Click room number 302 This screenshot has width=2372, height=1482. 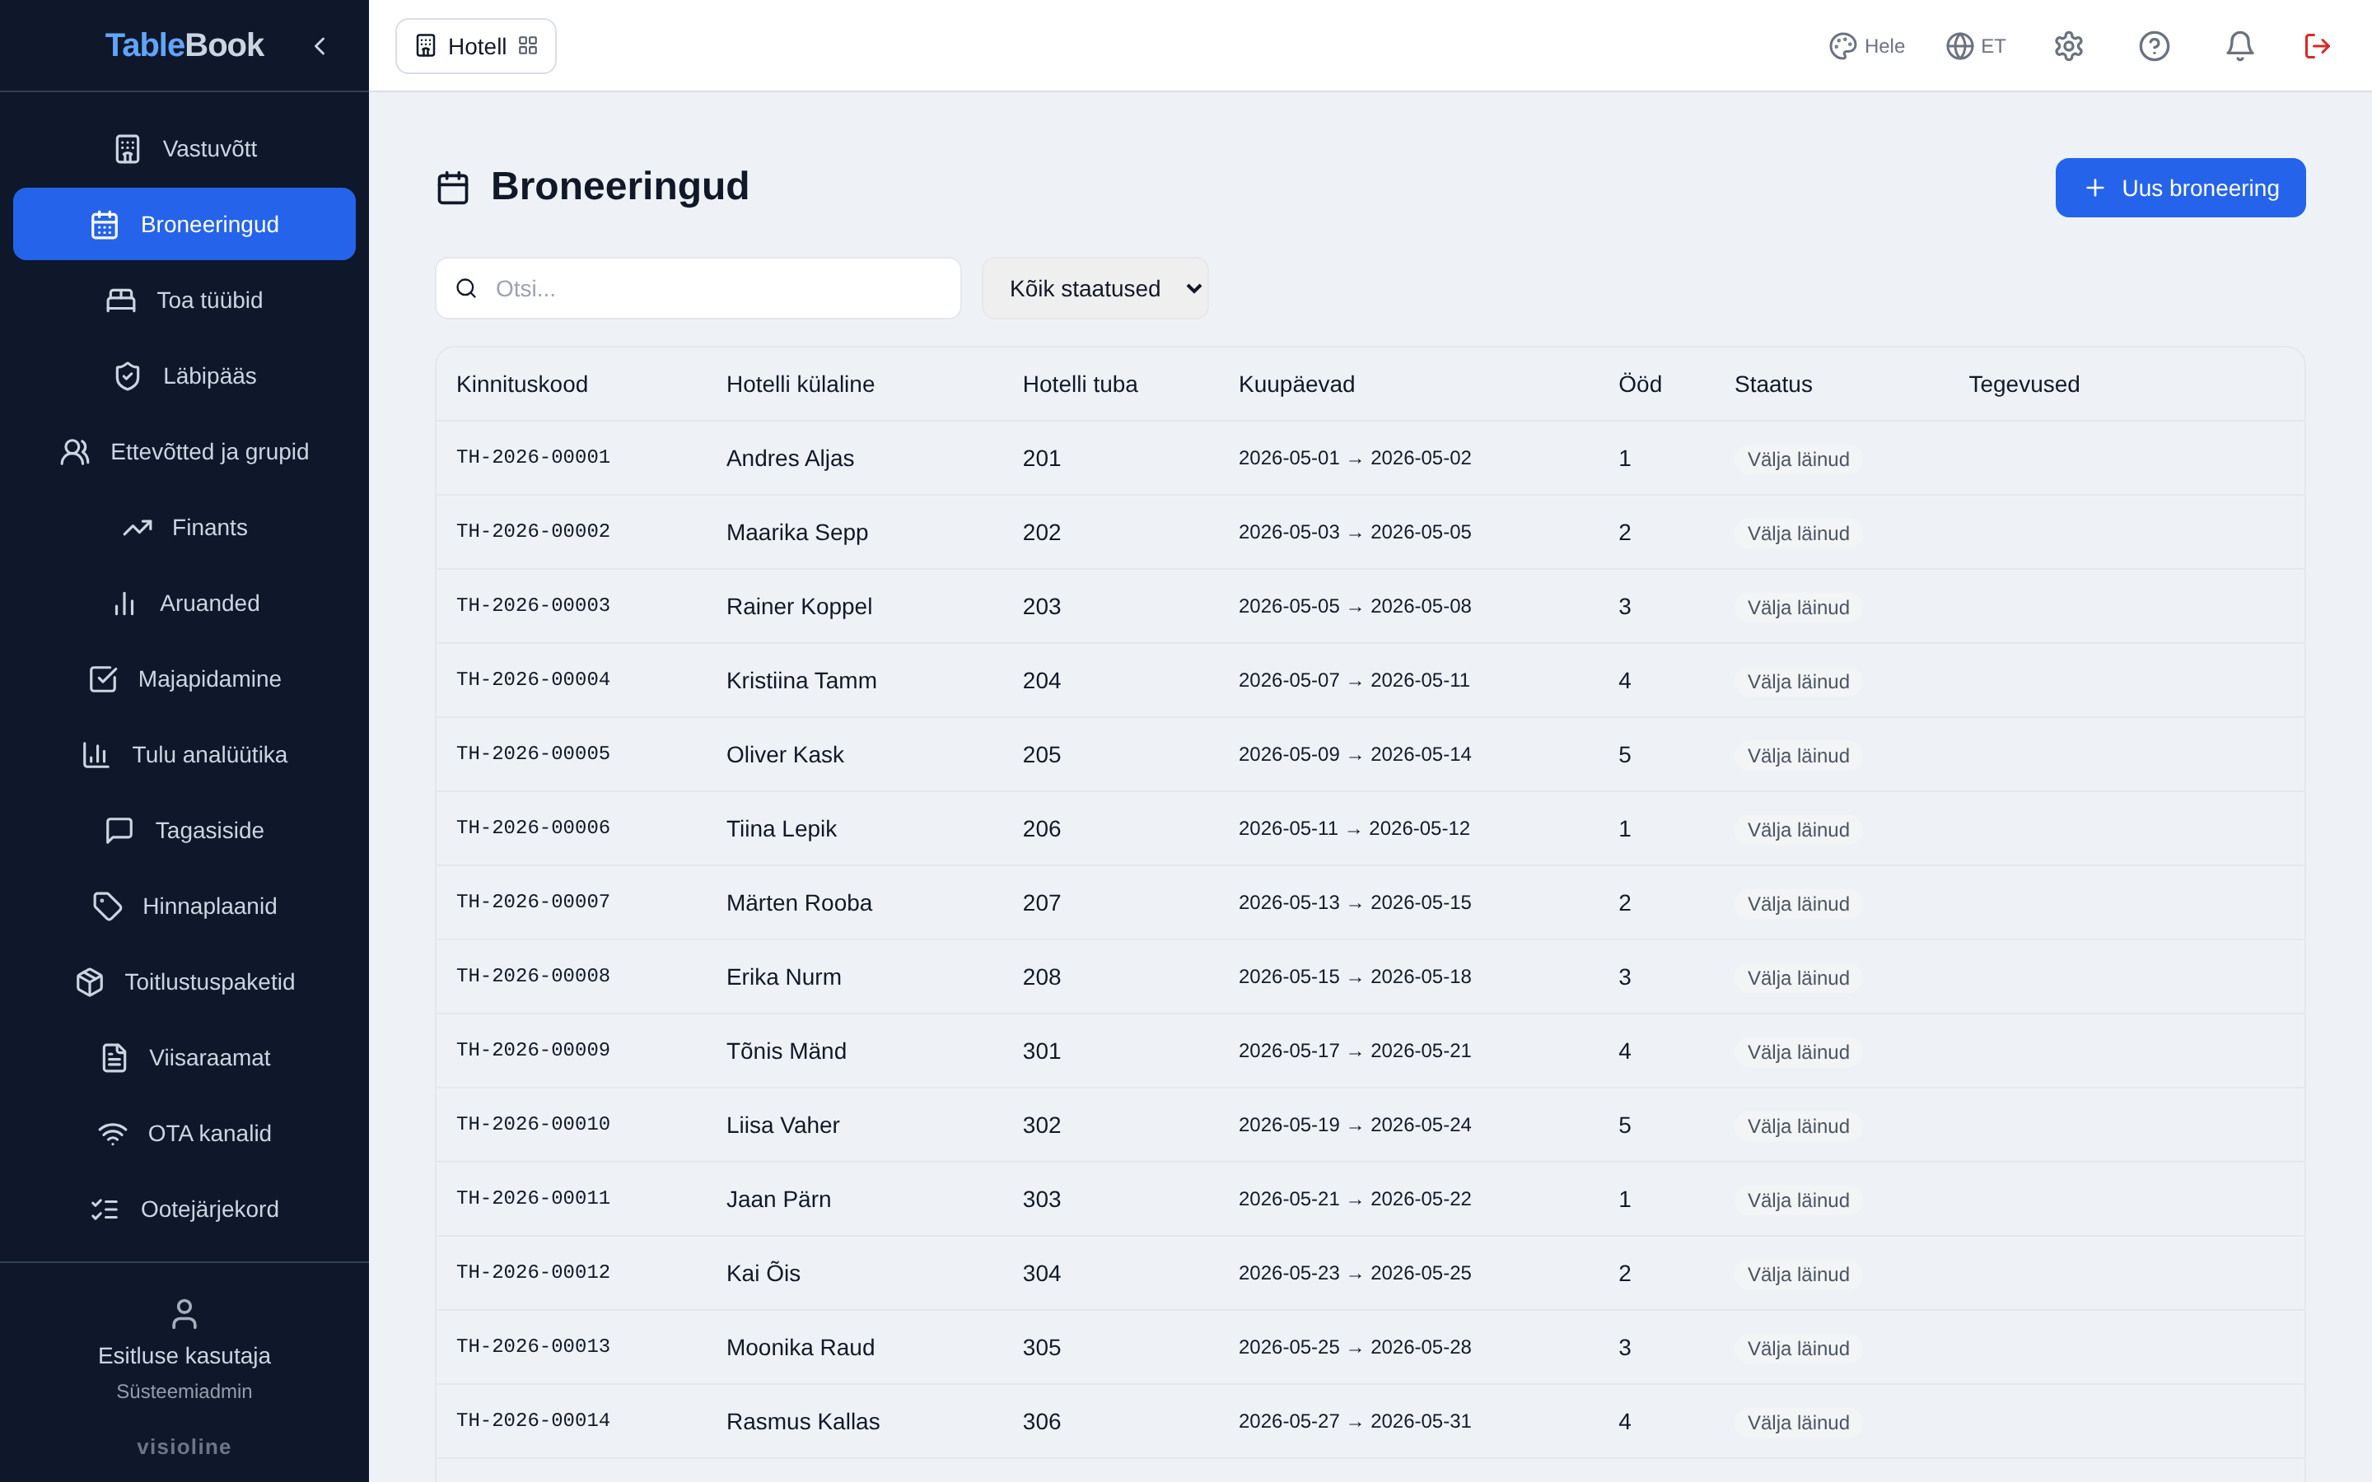pos(1041,1125)
